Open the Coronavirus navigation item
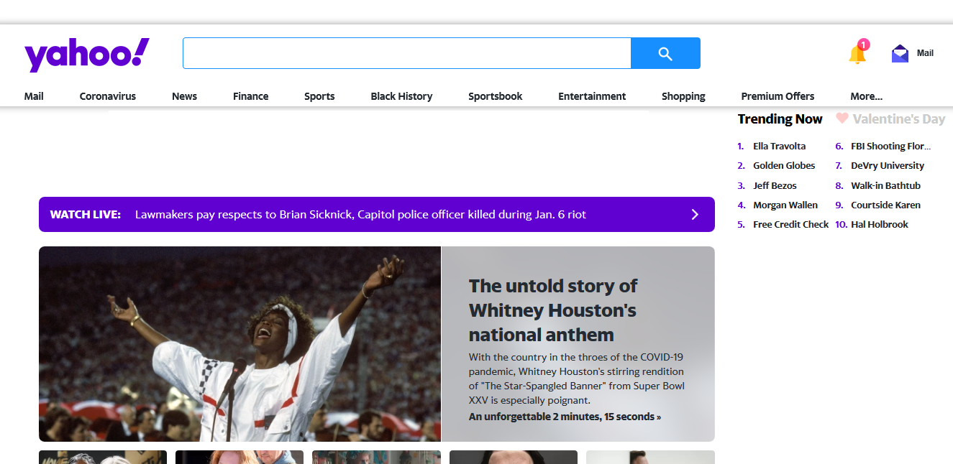 (108, 96)
